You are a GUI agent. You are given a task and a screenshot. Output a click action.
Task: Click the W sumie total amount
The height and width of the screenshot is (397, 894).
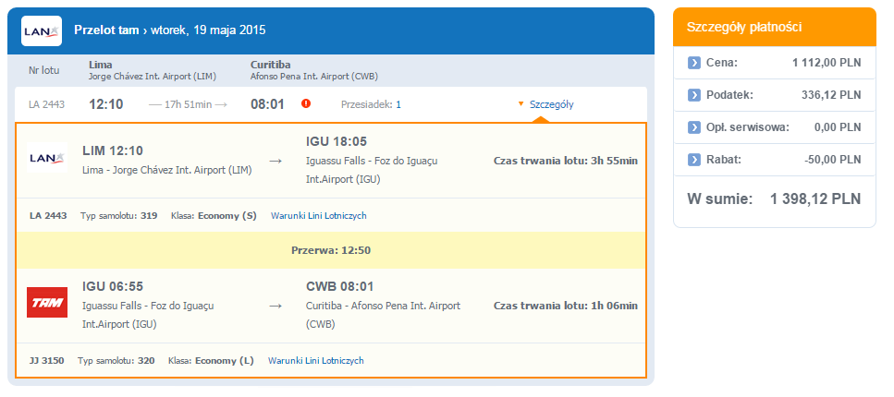[816, 198]
